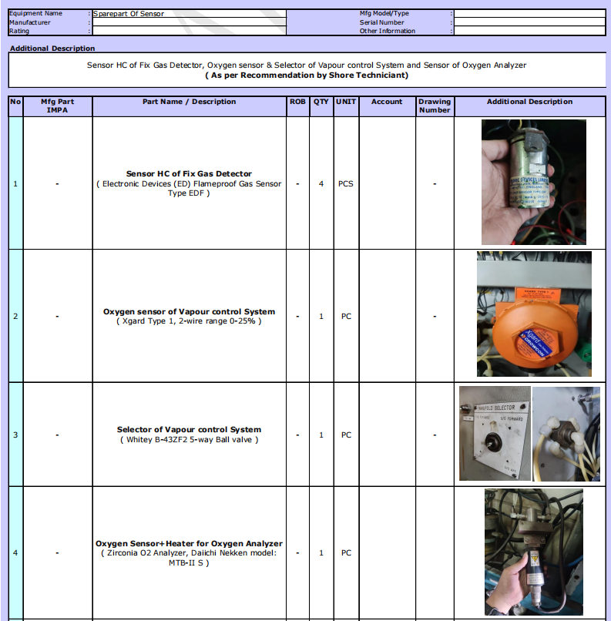Select the empty Rating input field
The image size is (611, 621).
(x=189, y=31)
